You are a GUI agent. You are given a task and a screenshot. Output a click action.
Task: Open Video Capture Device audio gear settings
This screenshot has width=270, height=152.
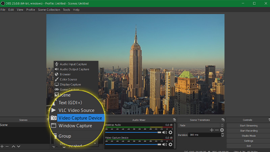click(x=170, y=145)
